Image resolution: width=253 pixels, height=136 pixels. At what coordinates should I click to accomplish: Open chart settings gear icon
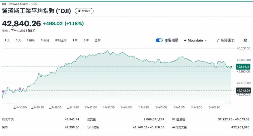tap(245, 40)
